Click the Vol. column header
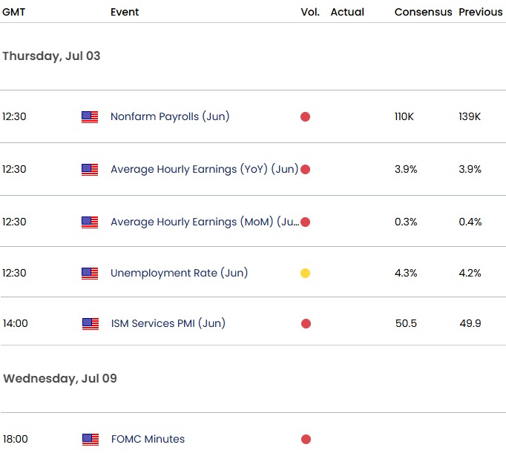The image size is (506, 453). [310, 12]
